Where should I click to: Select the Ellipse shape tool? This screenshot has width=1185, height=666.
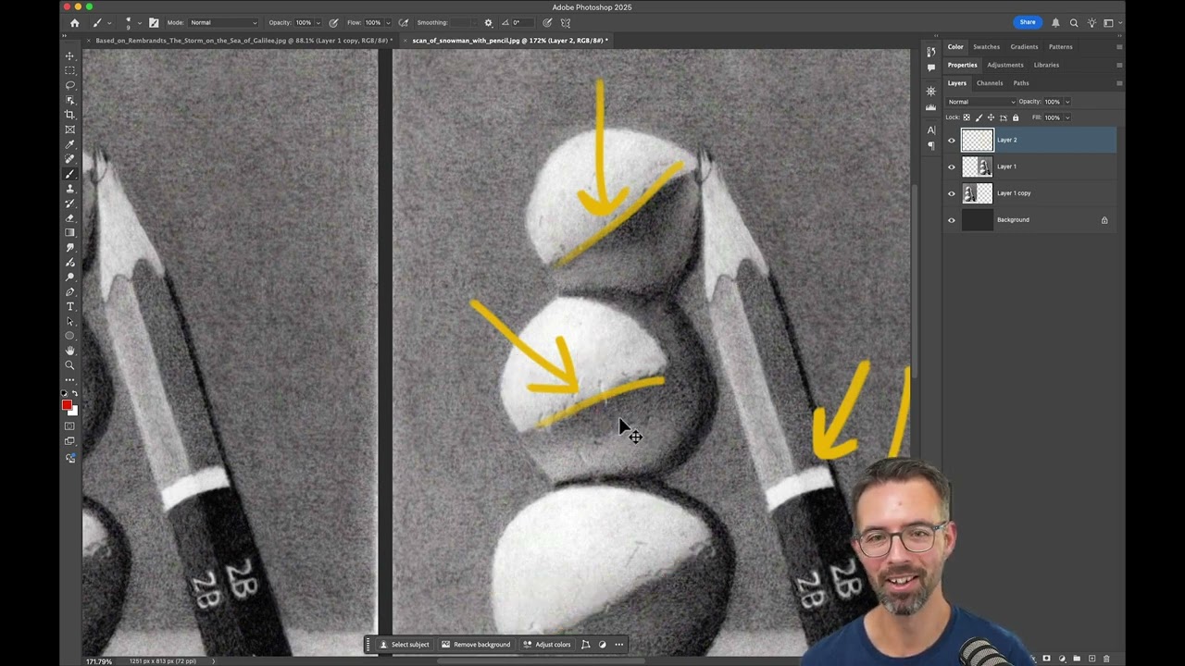coord(69,336)
